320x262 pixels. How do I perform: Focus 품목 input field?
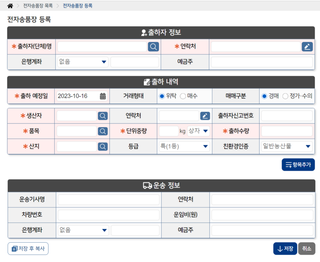pos(77,131)
